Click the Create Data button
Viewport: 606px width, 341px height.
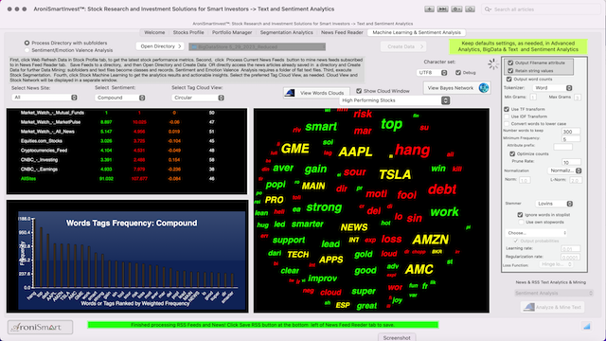pyautogui.click(x=403, y=46)
